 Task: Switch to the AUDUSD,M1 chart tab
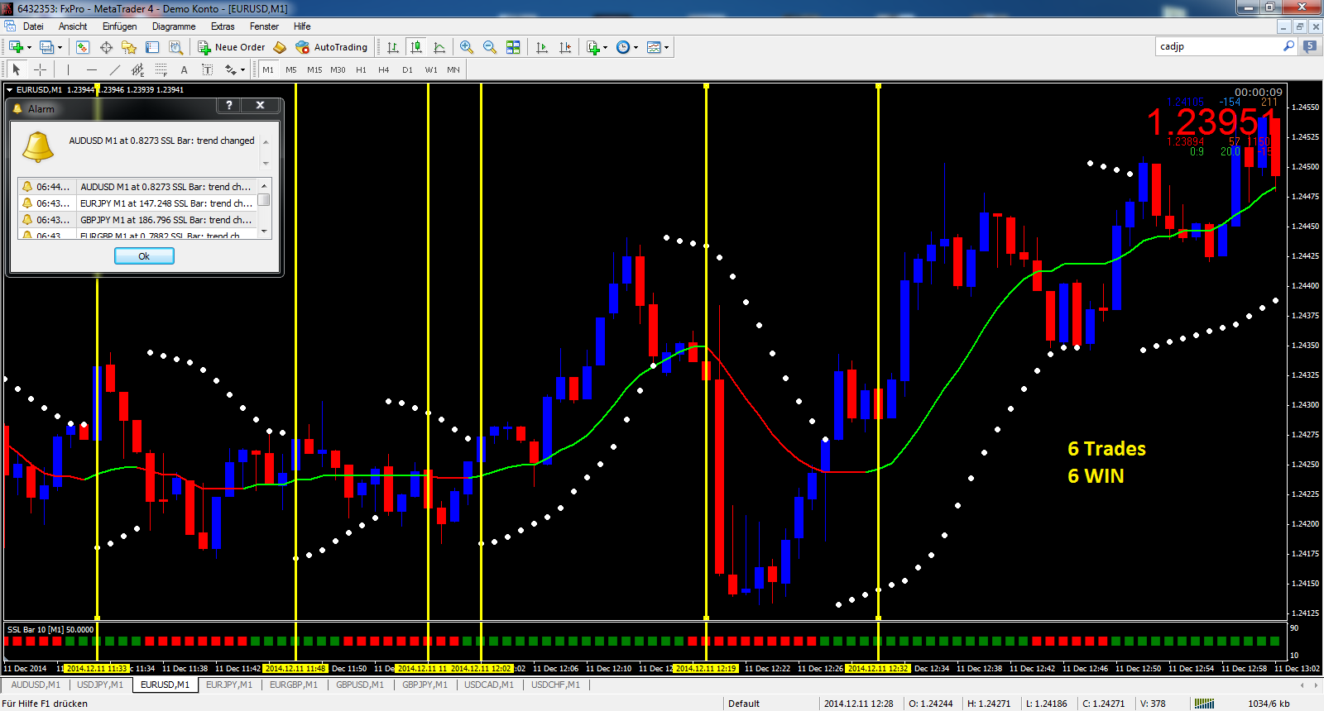point(36,685)
